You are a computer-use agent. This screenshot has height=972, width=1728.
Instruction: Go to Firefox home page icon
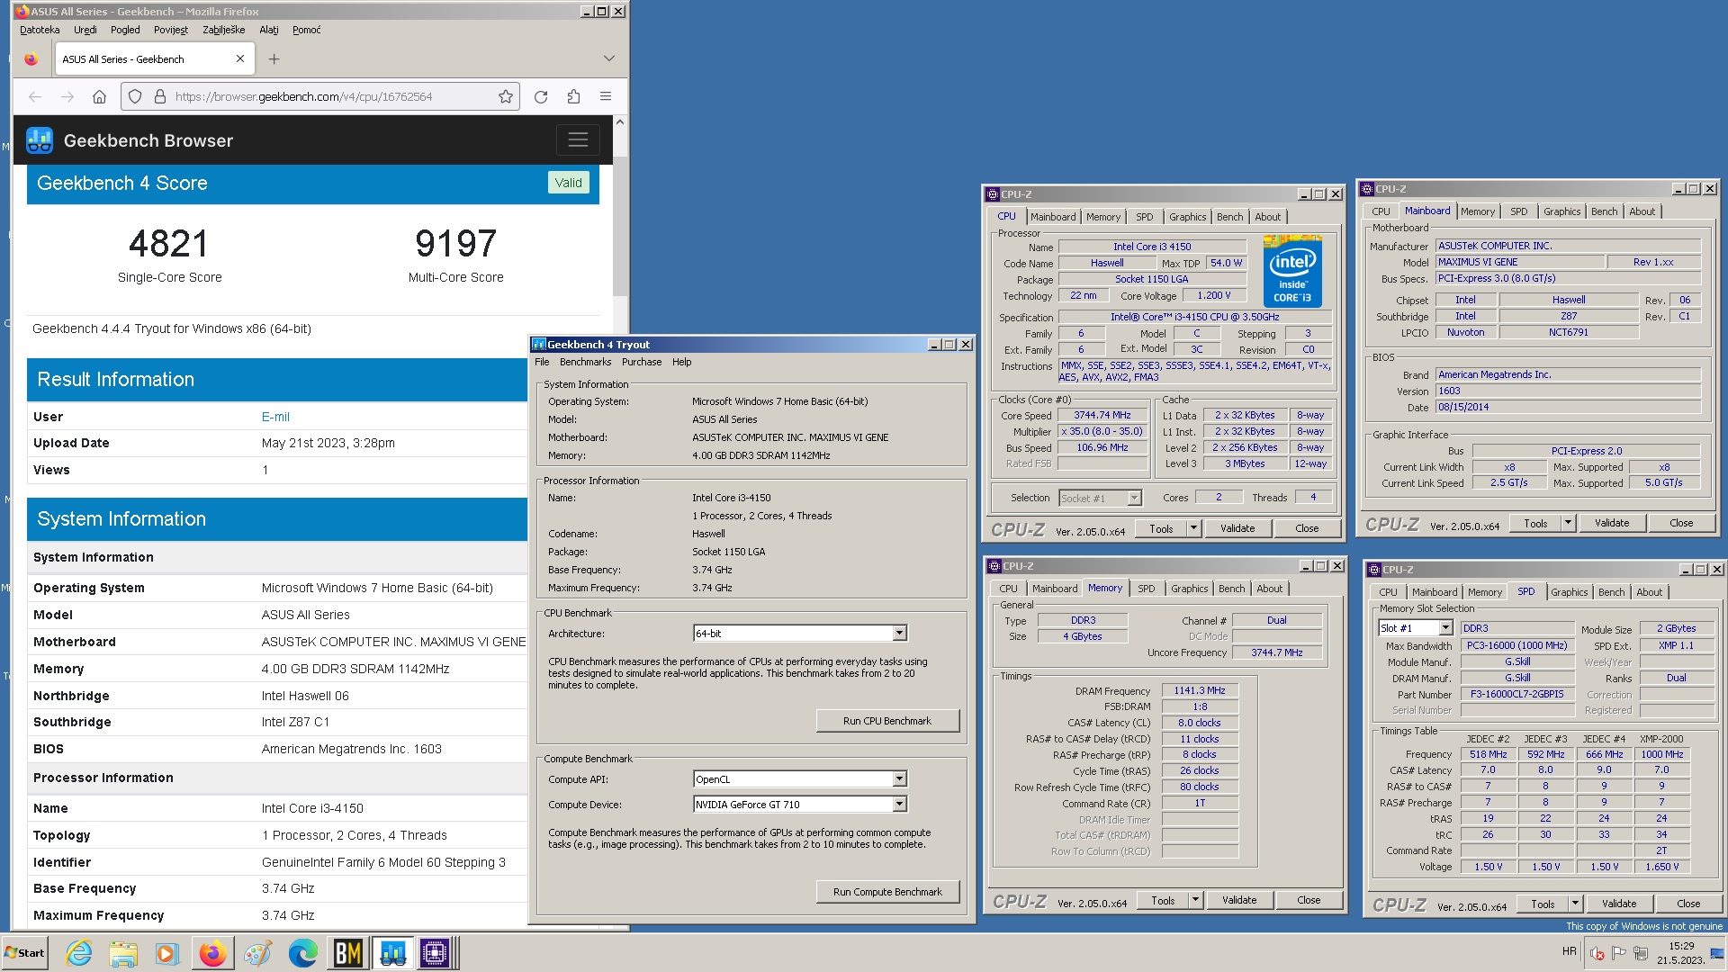pos(100,97)
